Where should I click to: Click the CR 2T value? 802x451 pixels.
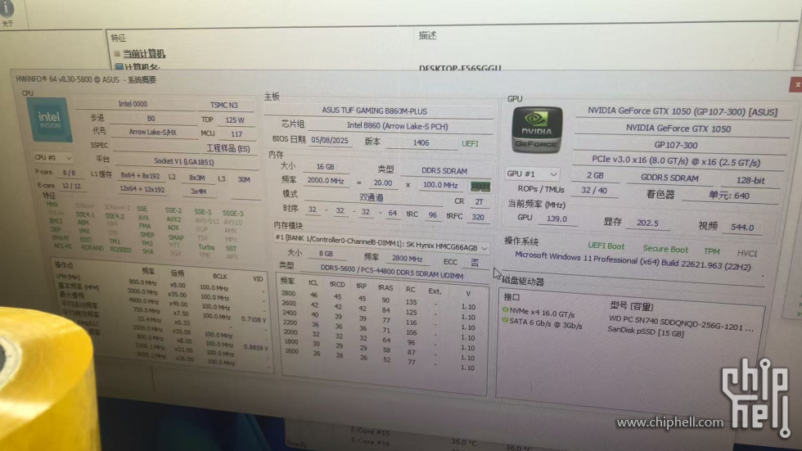pos(479,202)
